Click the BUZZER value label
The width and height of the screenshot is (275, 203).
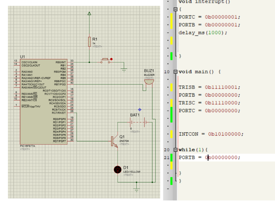click(149, 75)
